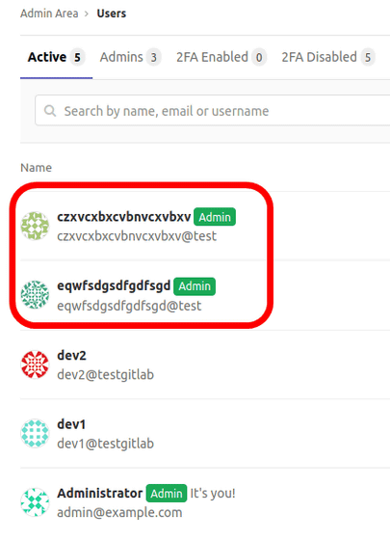The height and width of the screenshot is (540, 390).
Task: Click the search magnifier icon
Action: pos(50,111)
